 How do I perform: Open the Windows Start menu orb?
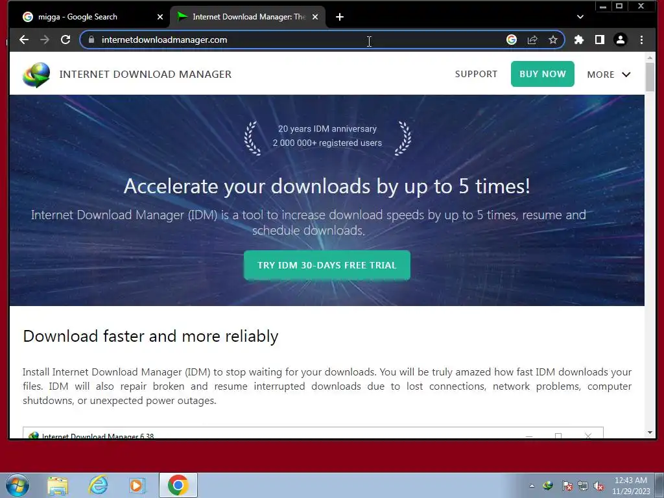click(x=18, y=485)
